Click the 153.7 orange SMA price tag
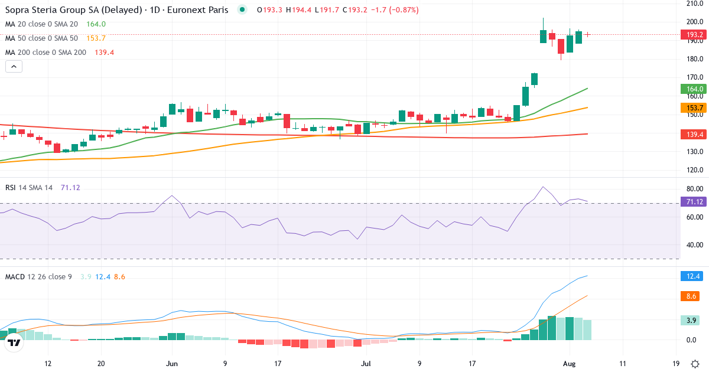 [x=694, y=107]
